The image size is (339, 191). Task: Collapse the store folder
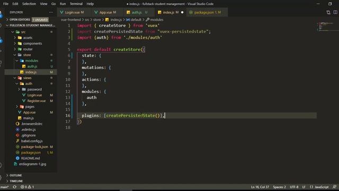[27, 55]
